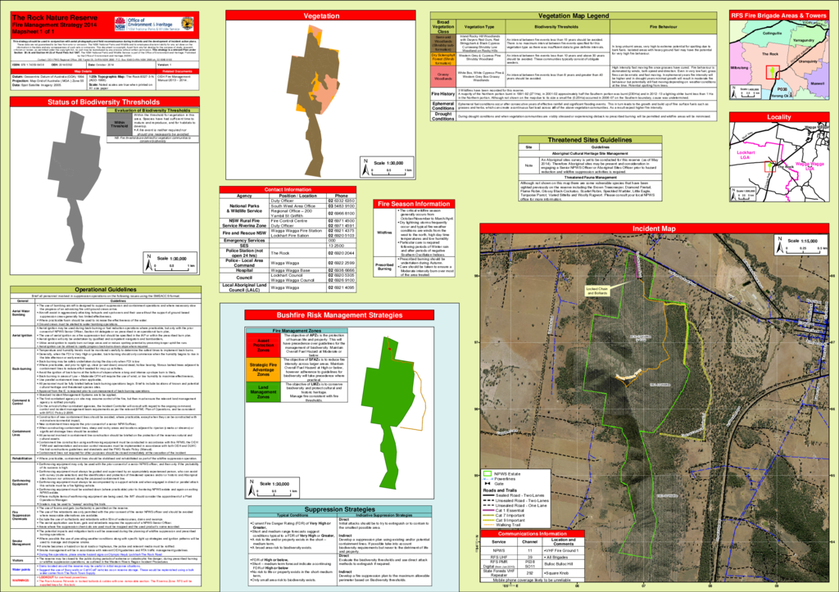Click the Gate bowtie legend symbol
Image resolution: width=839 pixels, height=592 pixels.
point(488,483)
